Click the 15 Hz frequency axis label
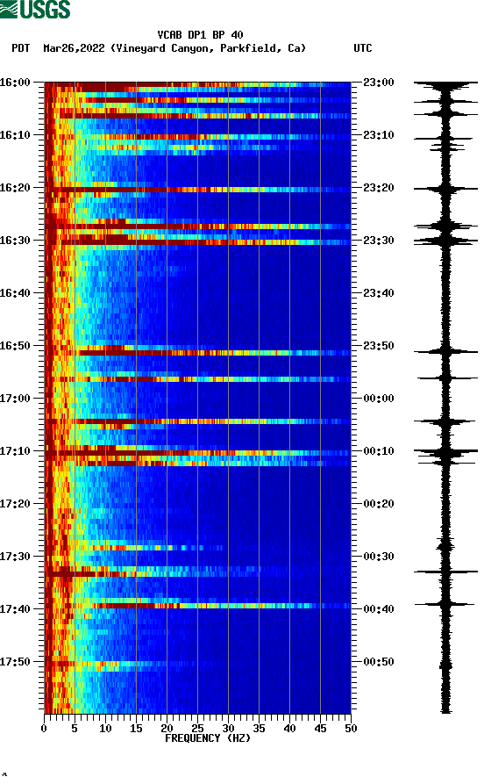Screen dimensions: 484x784 136,729
